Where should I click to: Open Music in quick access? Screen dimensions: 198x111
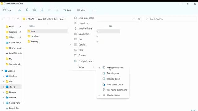[x=12, y=27]
